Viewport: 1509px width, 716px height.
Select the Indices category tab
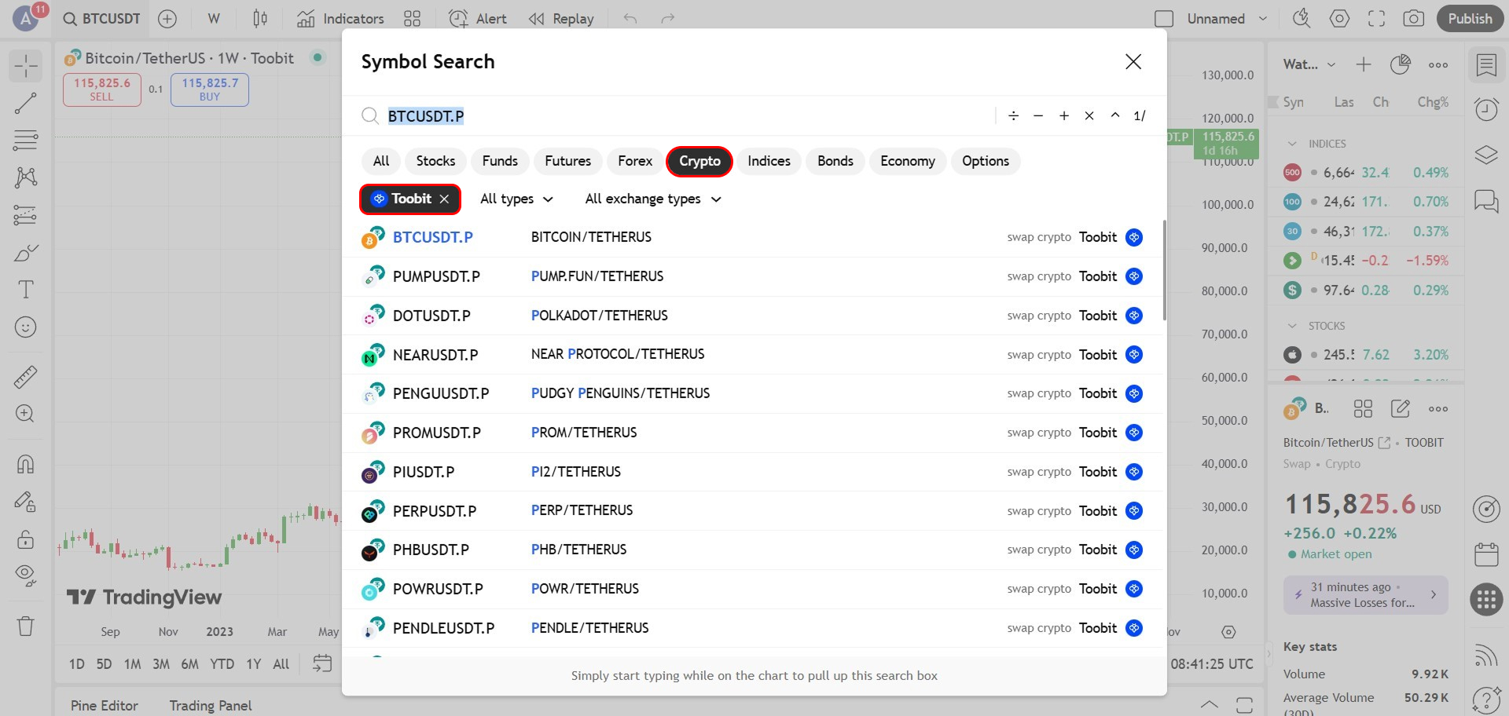(769, 161)
